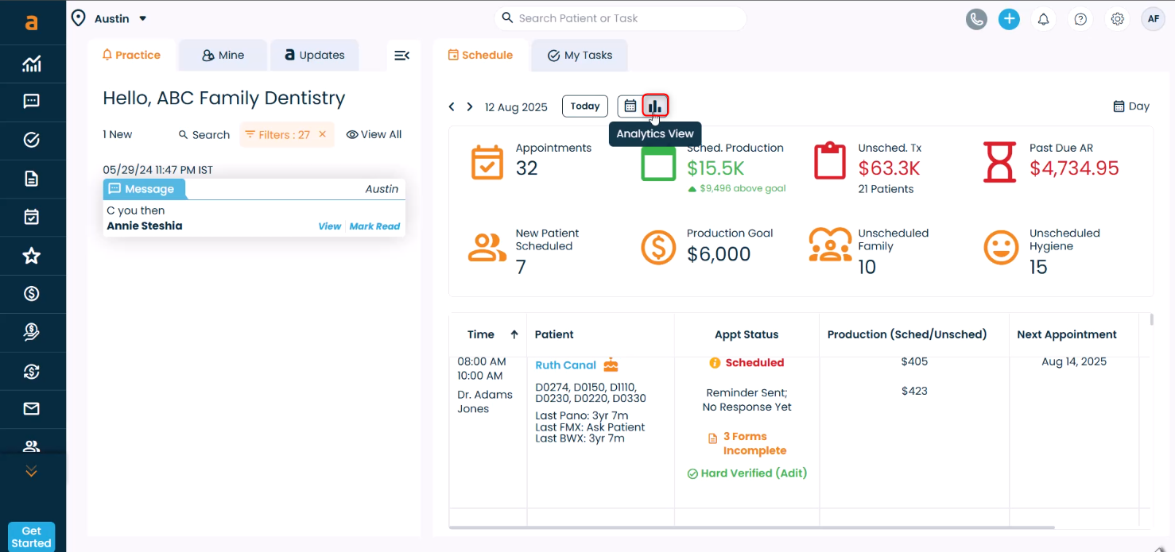Viewport: 1175px width, 552px height.
Task: Click the Today button
Action: tap(584, 106)
